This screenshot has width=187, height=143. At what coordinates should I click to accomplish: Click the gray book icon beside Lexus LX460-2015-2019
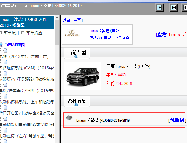tap(69, 118)
